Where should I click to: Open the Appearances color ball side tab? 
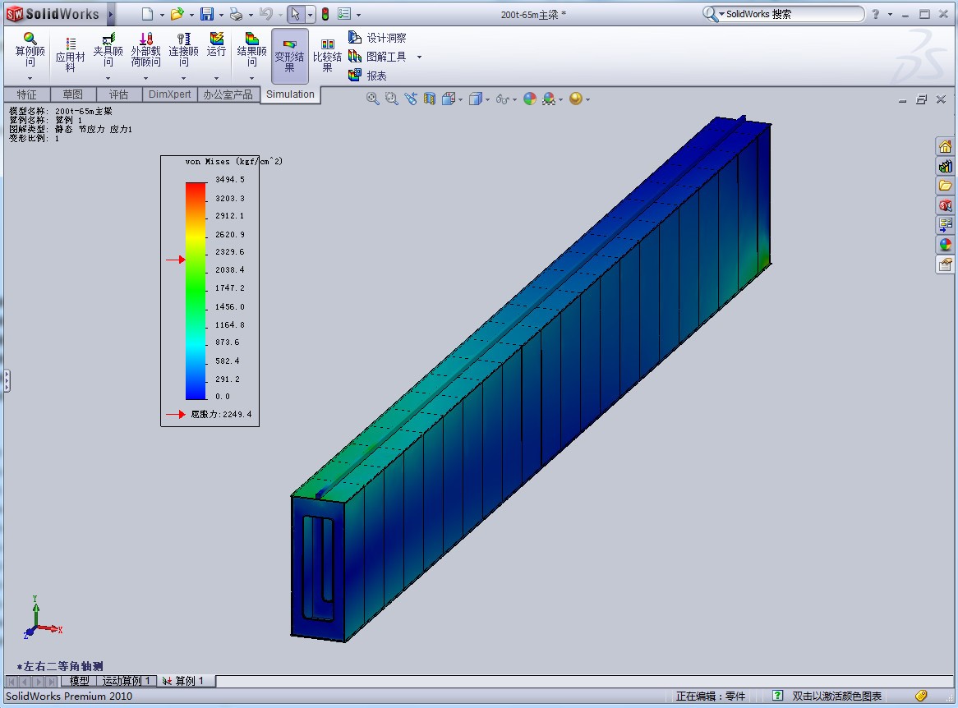point(945,245)
